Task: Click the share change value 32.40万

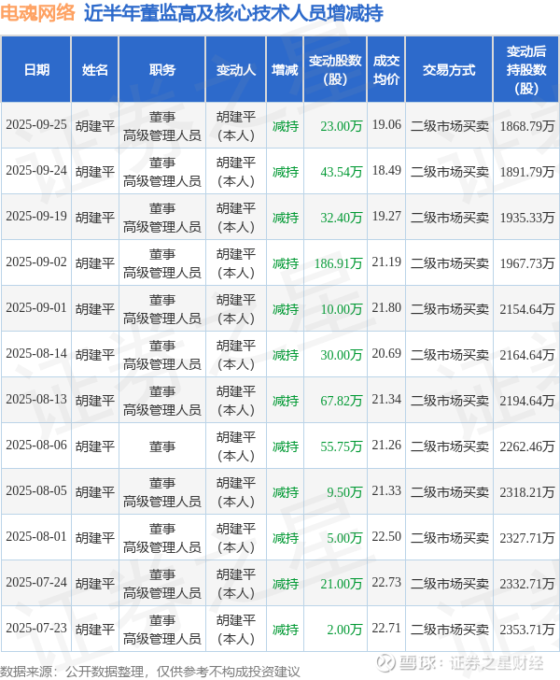Action: [x=341, y=218]
